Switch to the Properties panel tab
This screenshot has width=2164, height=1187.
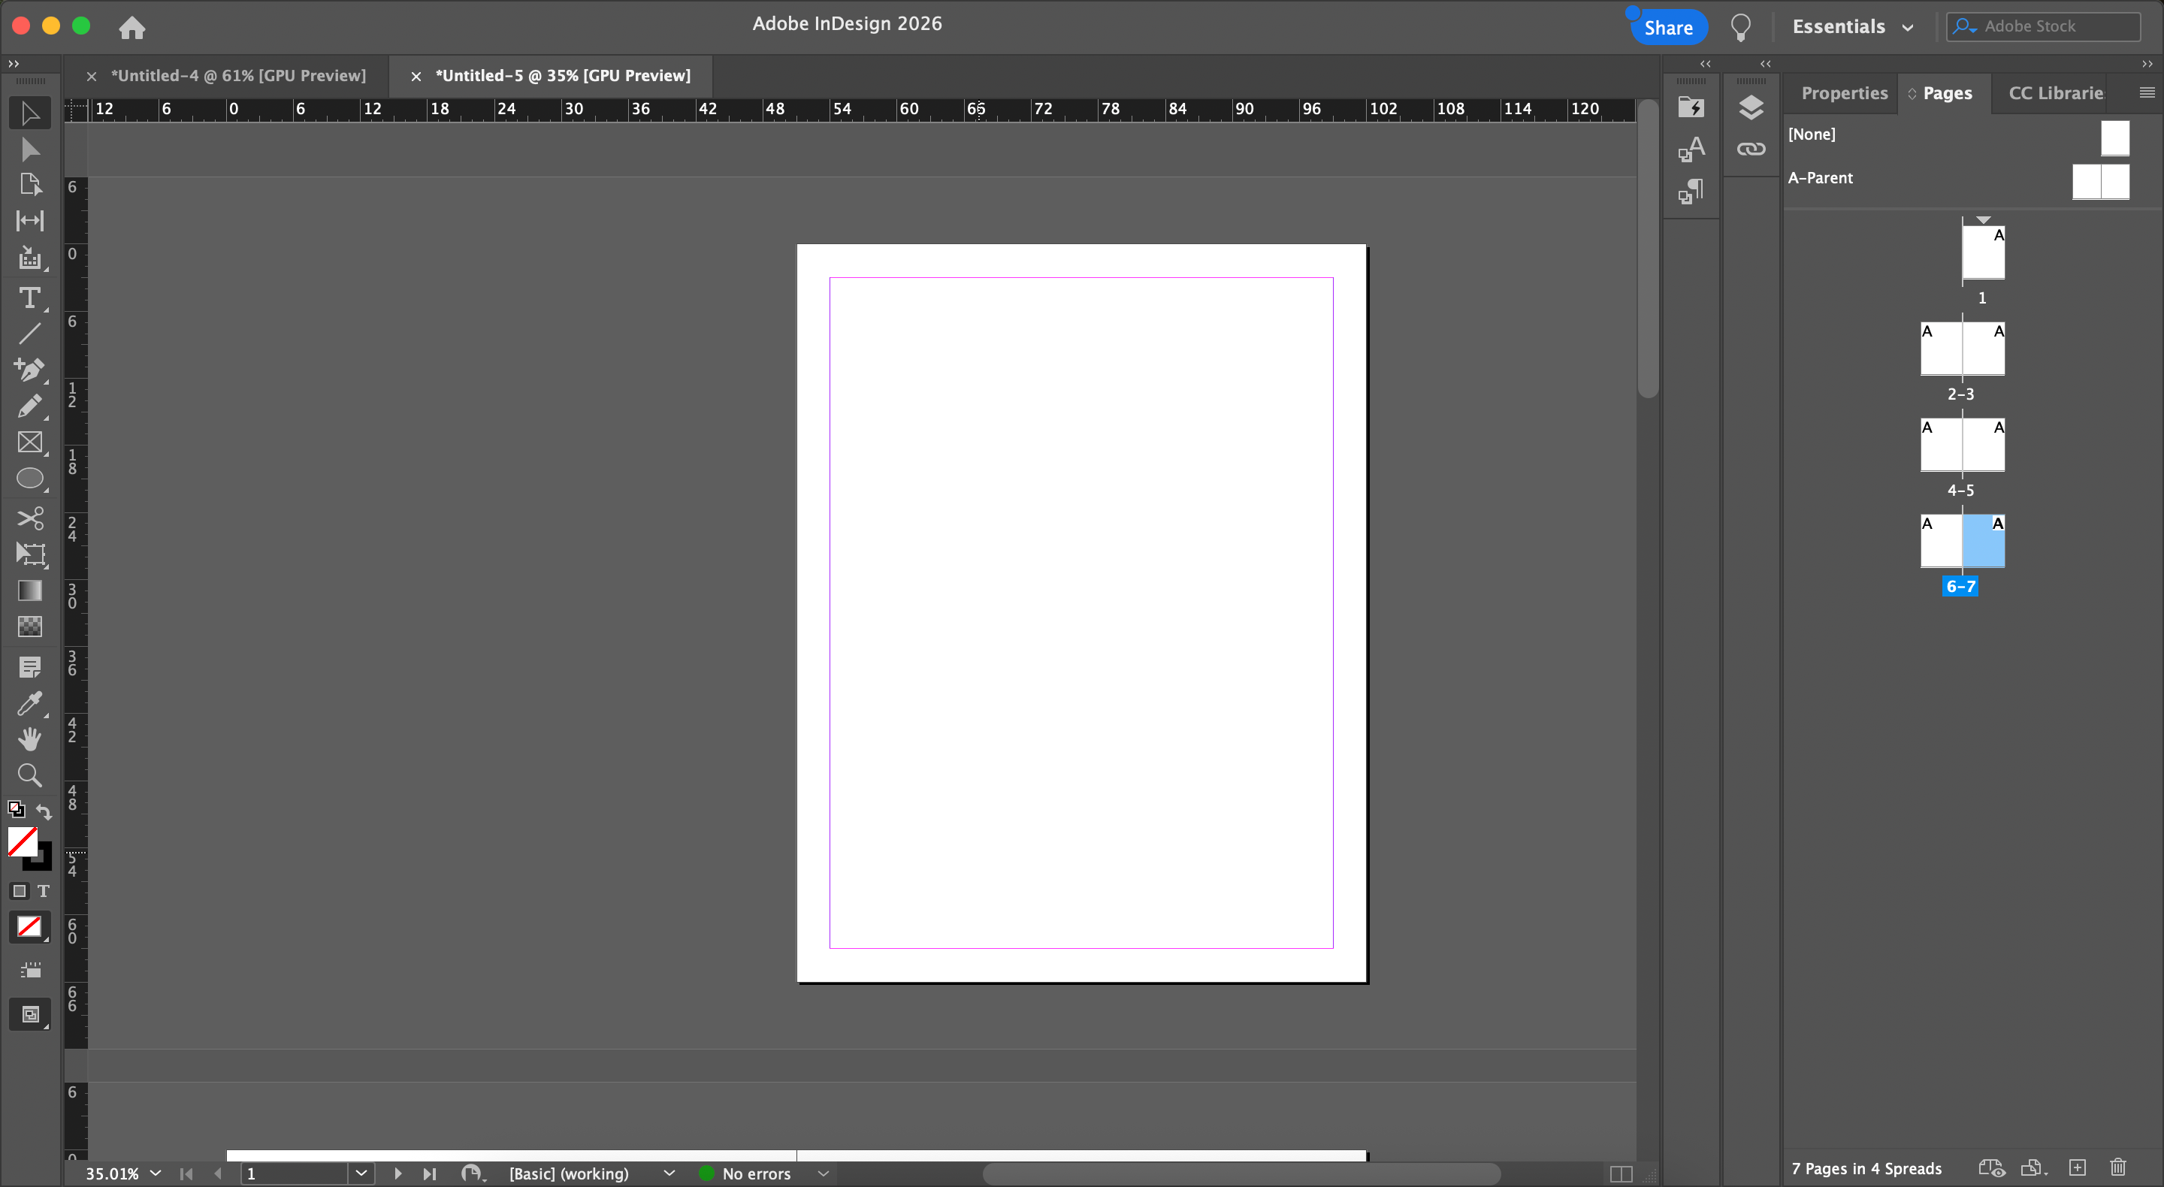point(1844,93)
